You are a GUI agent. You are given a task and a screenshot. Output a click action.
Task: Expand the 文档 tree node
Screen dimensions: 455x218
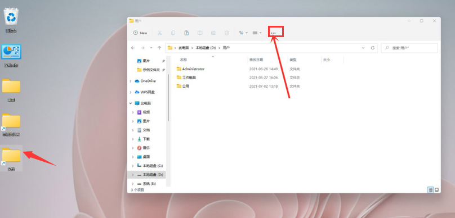[133, 130]
